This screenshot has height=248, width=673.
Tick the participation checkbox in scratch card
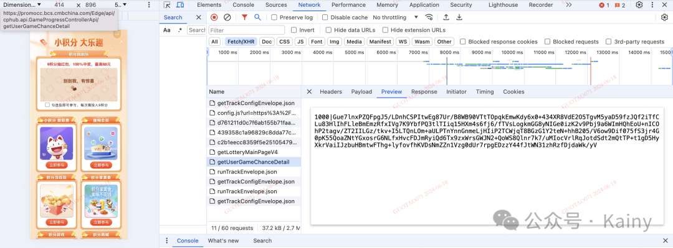tap(47, 105)
